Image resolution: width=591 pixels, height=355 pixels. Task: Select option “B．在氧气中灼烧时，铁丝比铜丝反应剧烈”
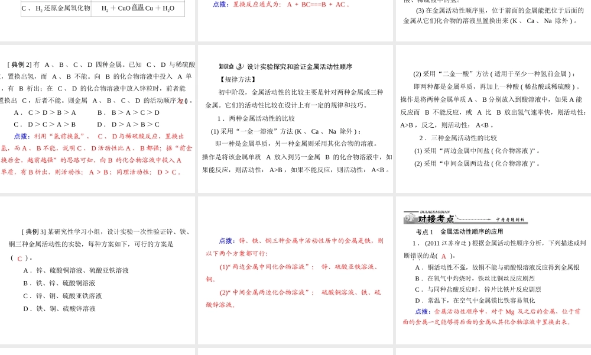coord(475,279)
